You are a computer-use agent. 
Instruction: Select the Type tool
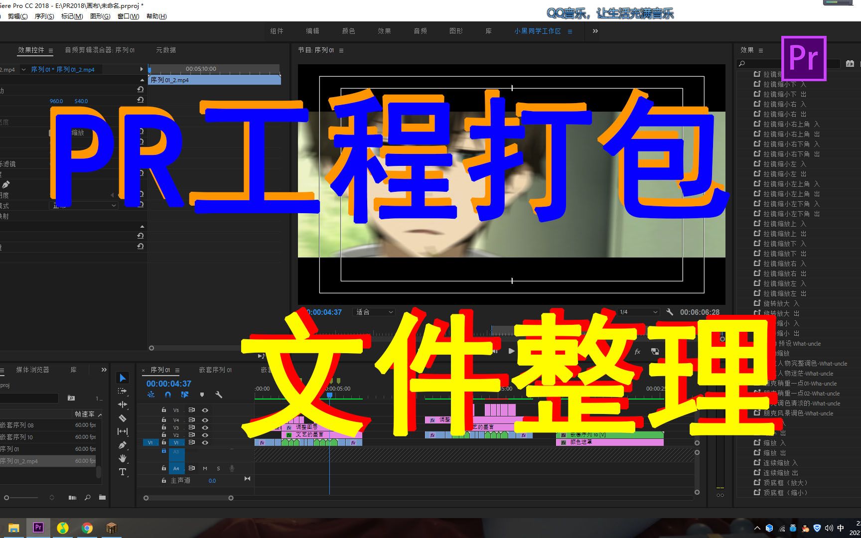(x=123, y=472)
